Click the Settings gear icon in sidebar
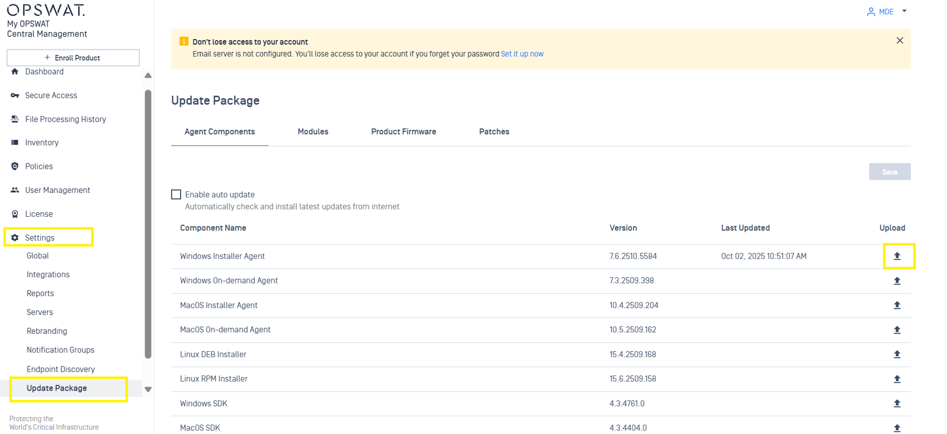947x434 pixels. (15, 238)
